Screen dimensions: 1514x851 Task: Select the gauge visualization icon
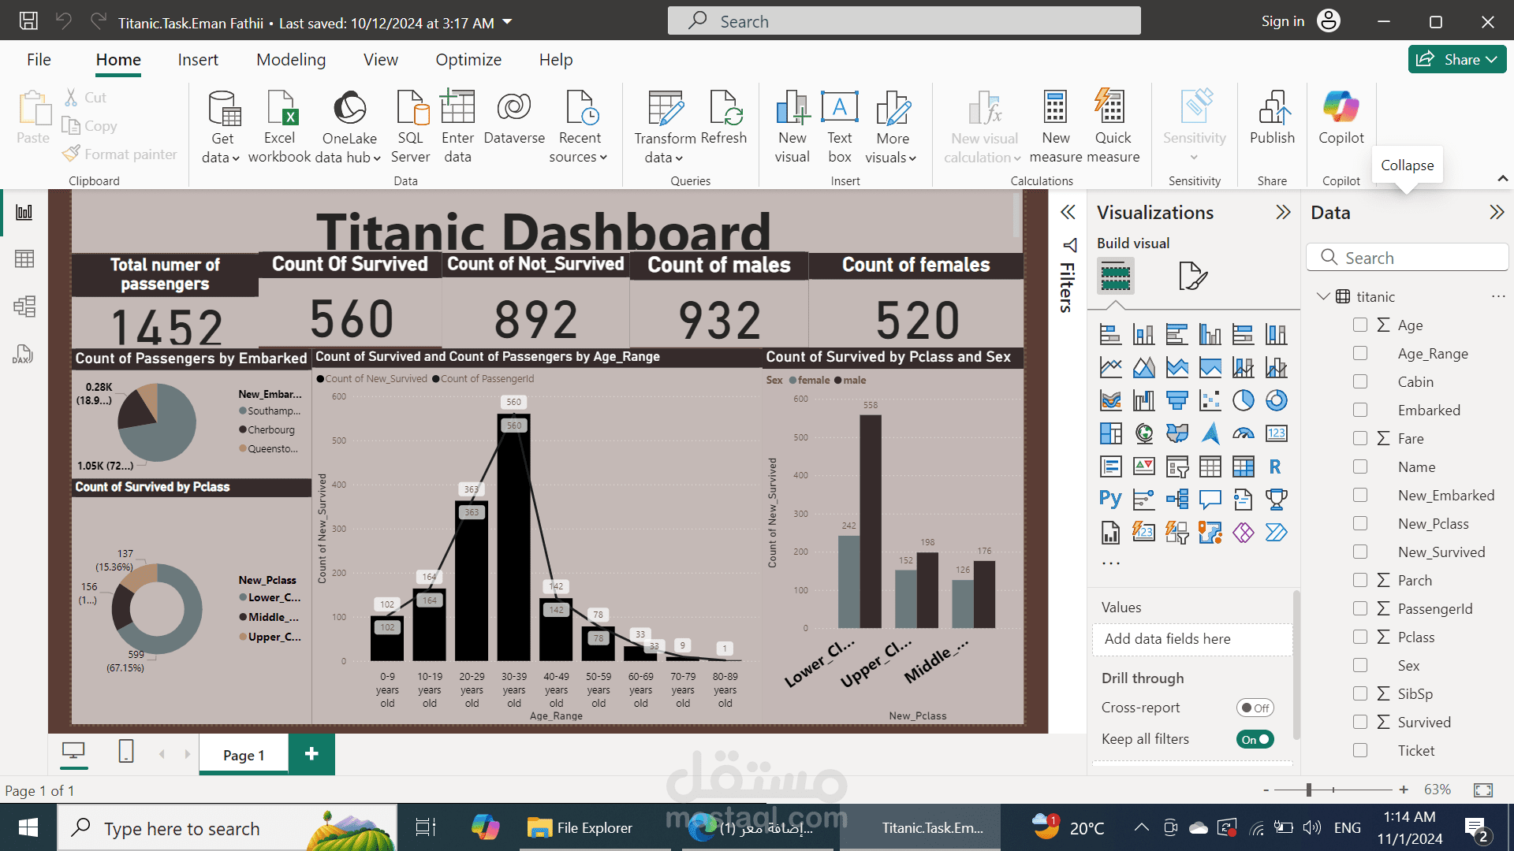[x=1244, y=433]
